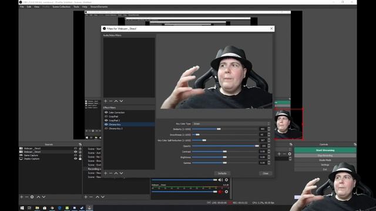Open the Windows Start menu
Screen dimensions: 376x211
[22, 208]
